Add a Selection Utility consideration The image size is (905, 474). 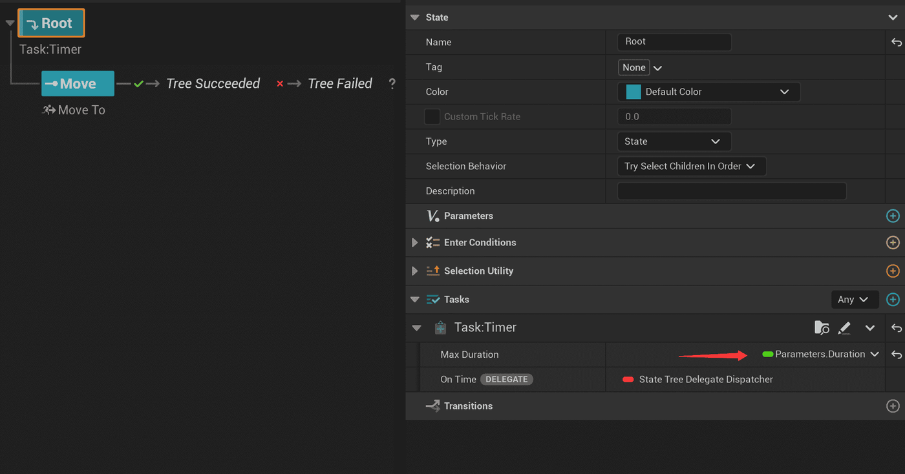coord(893,271)
